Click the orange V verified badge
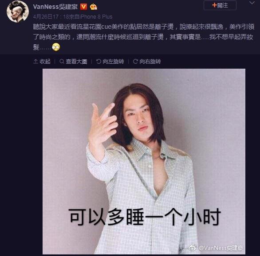The height and width of the screenshot is (256, 260). (83, 7)
